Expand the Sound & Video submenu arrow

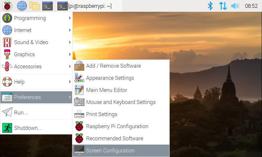pyautogui.click(x=70, y=42)
